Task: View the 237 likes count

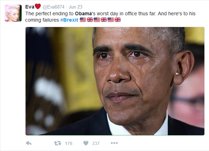Action: click(96, 144)
